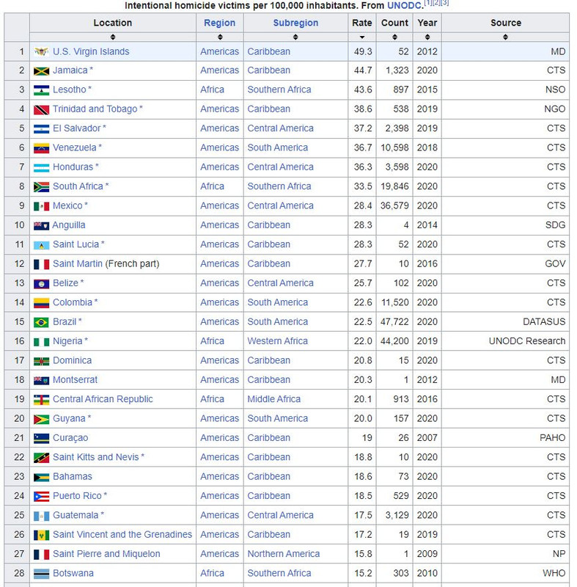Image resolution: width=577 pixels, height=587 pixels.
Task: Click the DATASUS source cell
Action: click(x=505, y=322)
